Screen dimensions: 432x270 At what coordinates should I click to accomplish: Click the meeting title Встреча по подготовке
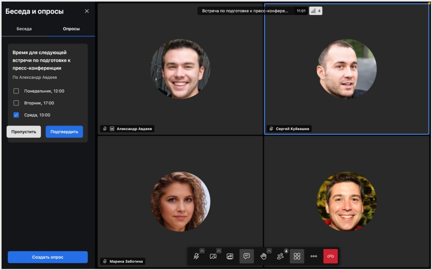pos(245,11)
